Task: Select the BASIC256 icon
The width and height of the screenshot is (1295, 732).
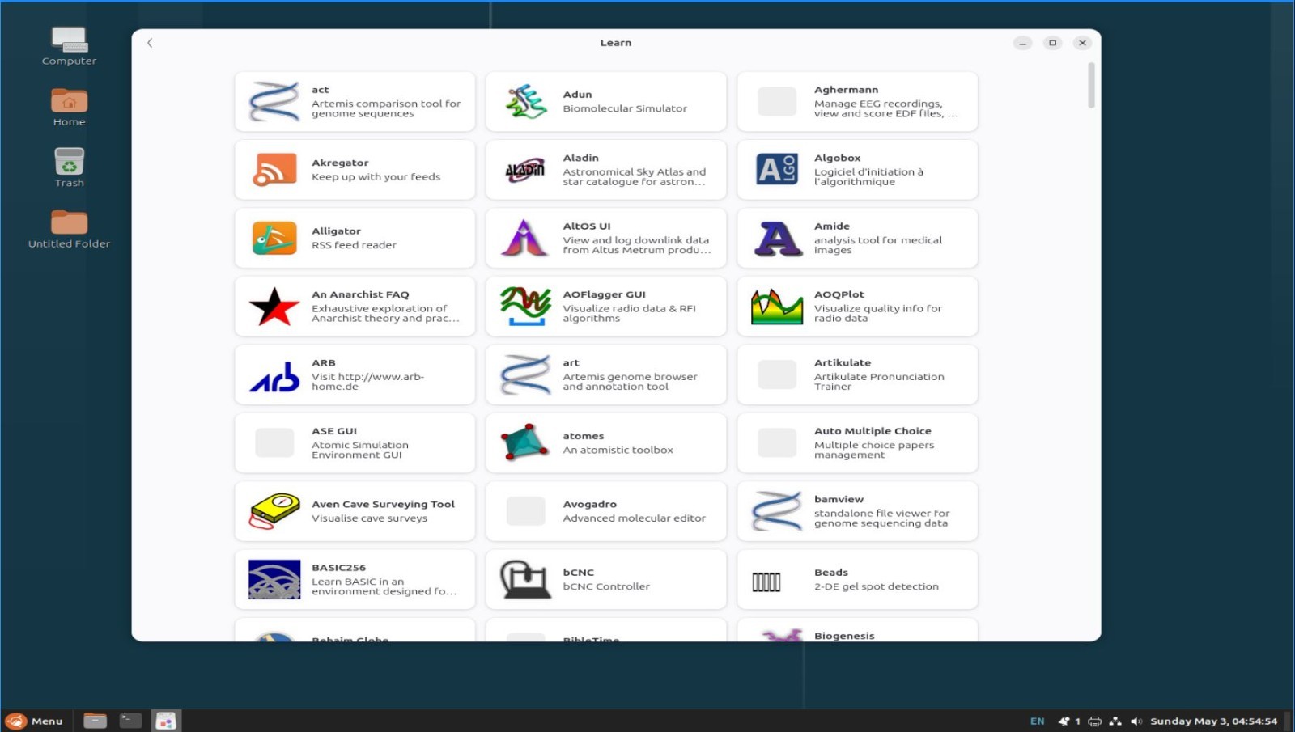Action: 274,580
